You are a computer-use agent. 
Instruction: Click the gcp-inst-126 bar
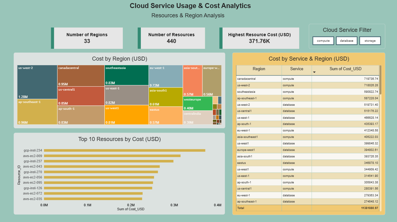tap(98, 188)
